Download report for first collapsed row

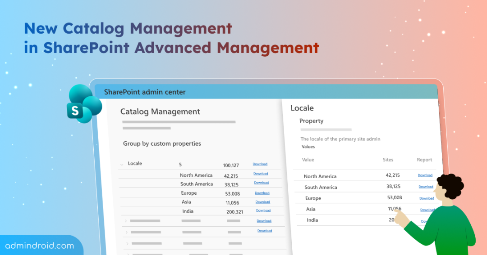[264, 221]
